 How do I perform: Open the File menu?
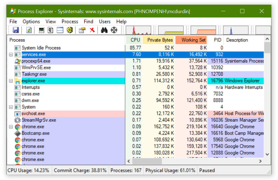(13, 22)
